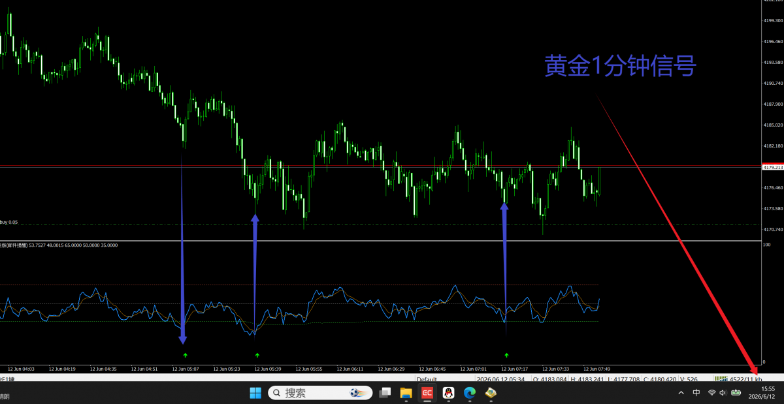This screenshot has width=784, height=404.
Task: Click the price scale label 4199.300
Action: click(773, 21)
